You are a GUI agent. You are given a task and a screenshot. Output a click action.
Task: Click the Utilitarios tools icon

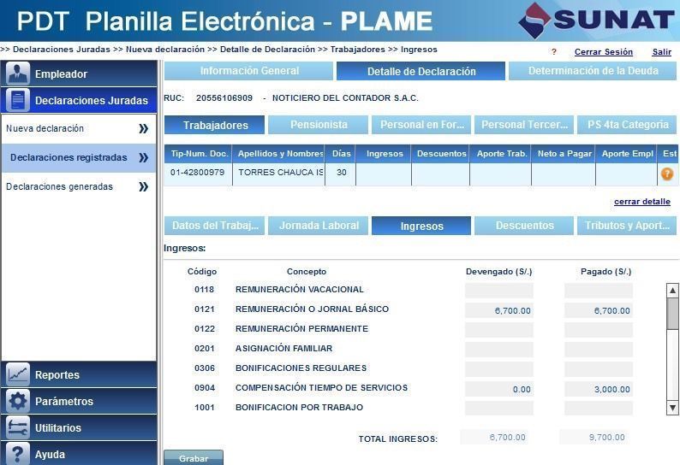(18, 427)
